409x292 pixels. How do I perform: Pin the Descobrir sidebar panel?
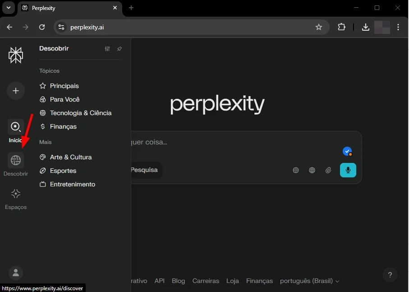click(119, 49)
